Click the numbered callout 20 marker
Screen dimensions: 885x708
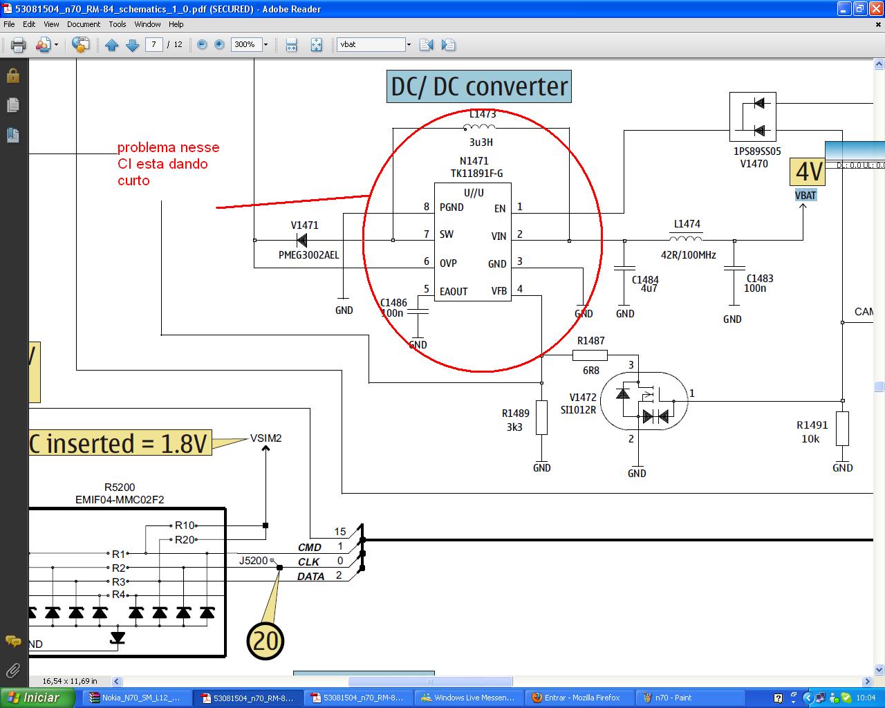(265, 641)
